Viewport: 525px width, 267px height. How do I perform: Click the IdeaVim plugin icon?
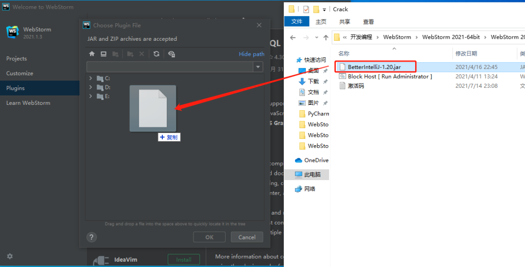tap(101, 260)
